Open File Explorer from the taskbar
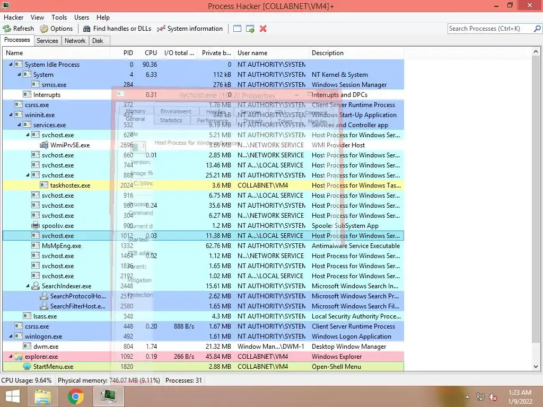Image resolution: width=543 pixels, height=407 pixels. pyautogui.click(x=43, y=396)
